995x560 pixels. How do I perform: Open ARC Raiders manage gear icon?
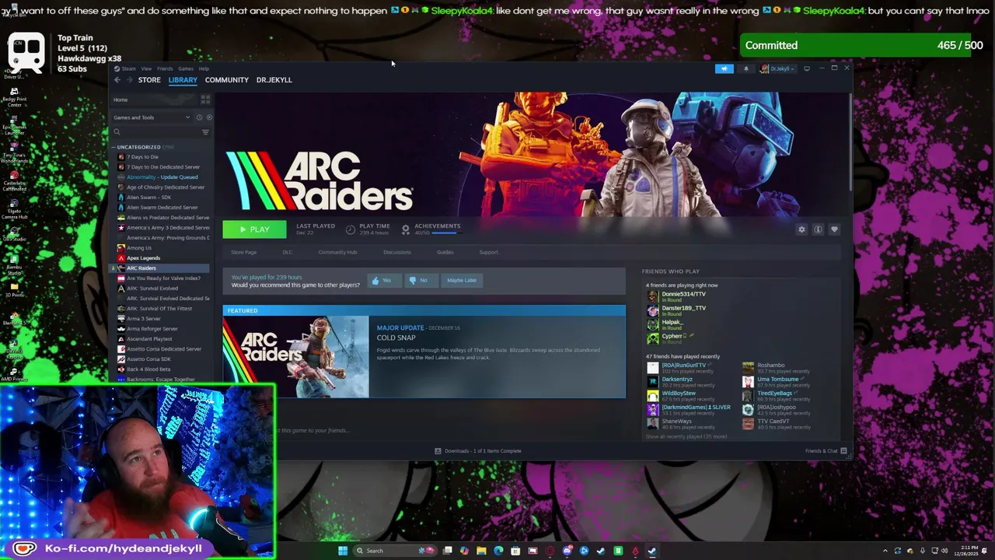point(801,229)
